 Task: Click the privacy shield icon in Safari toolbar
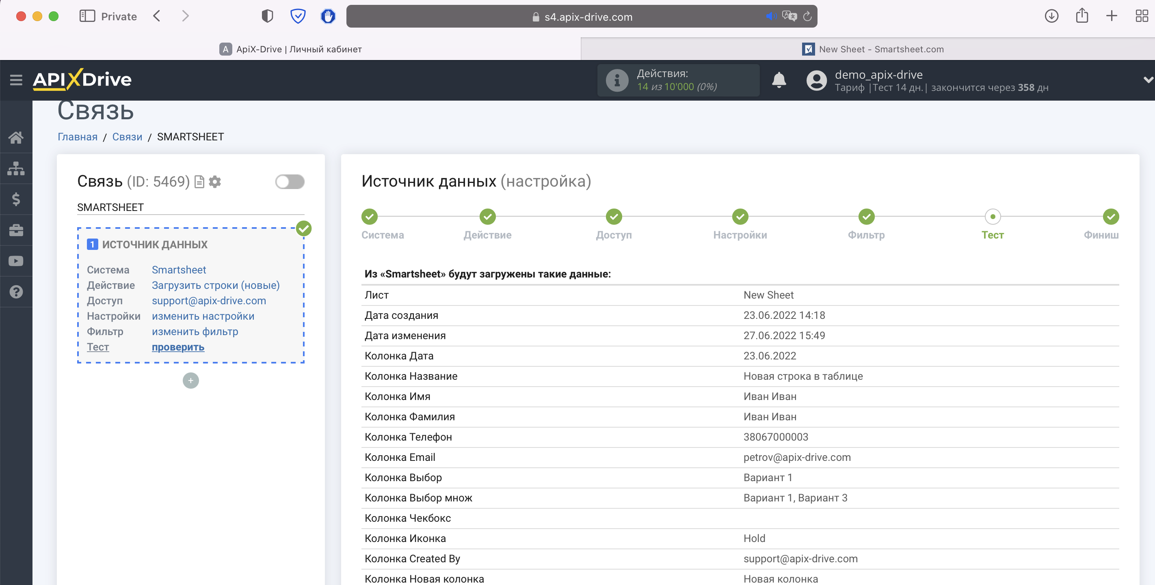tap(267, 16)
